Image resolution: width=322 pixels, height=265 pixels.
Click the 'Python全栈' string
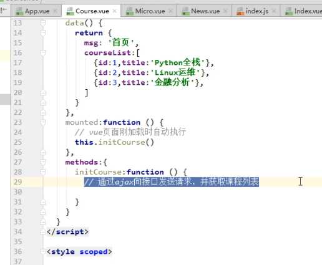pyautogui.click(x=178, y=62)
